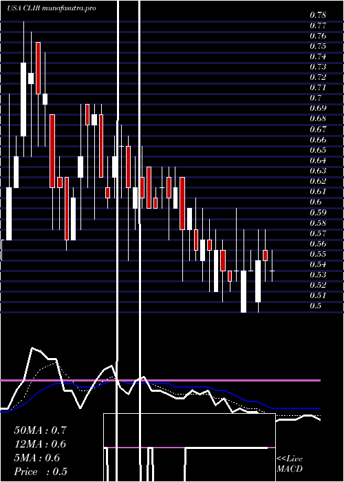
Task: Click the 0.74 price level label
Action: 318,56
